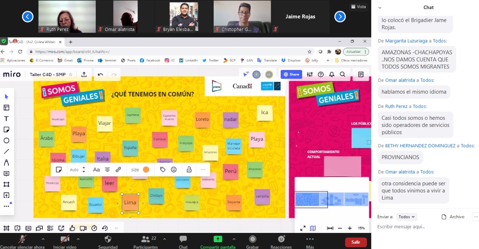This screenshot has width=479, height=249.
Task: Select the Sticky note tool
Action: tap(6, 130)
